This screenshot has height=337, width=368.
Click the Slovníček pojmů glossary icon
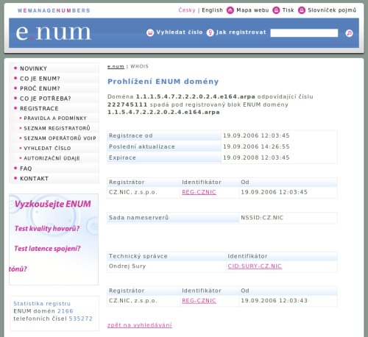click(x=302, y=10)
